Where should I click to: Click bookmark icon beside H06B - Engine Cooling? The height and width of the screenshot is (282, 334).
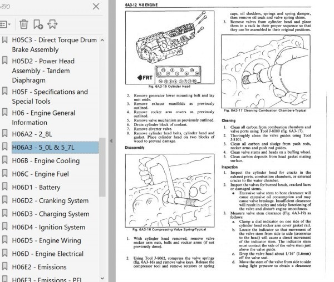4,160
